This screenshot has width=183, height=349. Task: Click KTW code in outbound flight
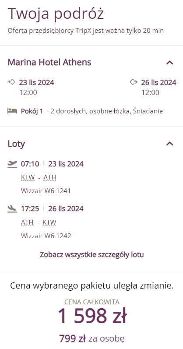pos(28,178)
